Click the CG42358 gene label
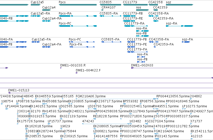 pyautogui.click(x=155, y=2)
